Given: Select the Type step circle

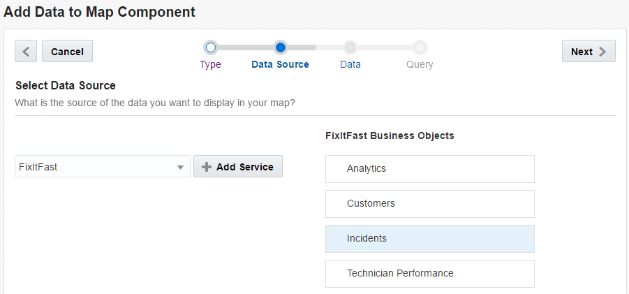Looking at the screenshot, I should point(211,47).
